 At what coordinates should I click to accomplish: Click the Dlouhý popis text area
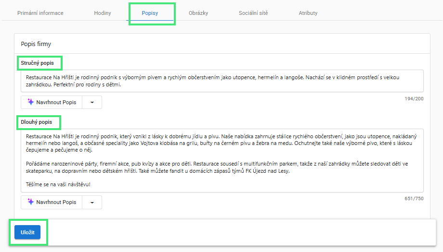(x=222, y=160)
